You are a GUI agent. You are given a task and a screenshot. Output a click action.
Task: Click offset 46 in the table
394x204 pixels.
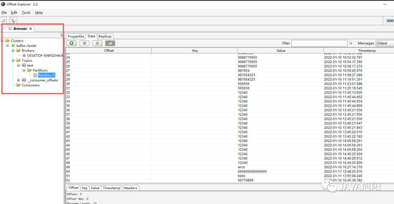pyautogui.click(x=68, y=154)
